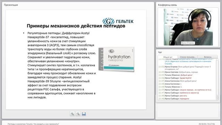Click the Гельтек logo on slide
The width and height of the screenshot is (222, 125).
click(118, 21)
